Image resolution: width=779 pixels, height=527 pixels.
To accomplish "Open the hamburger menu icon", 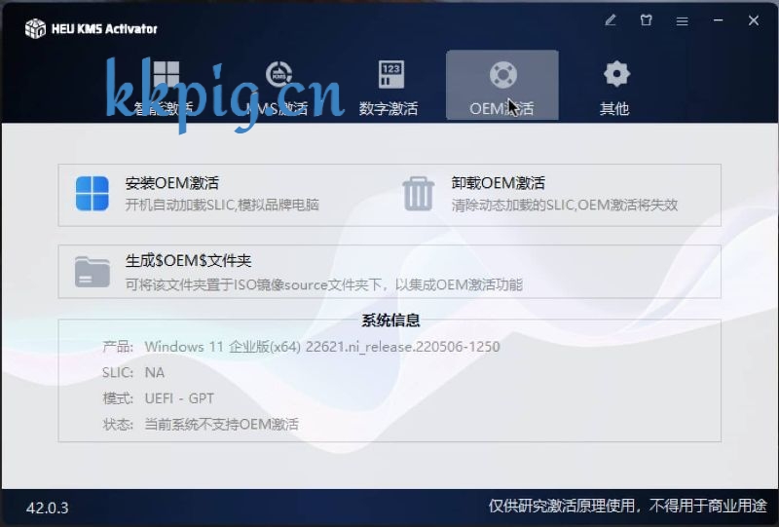I will 683,20.
